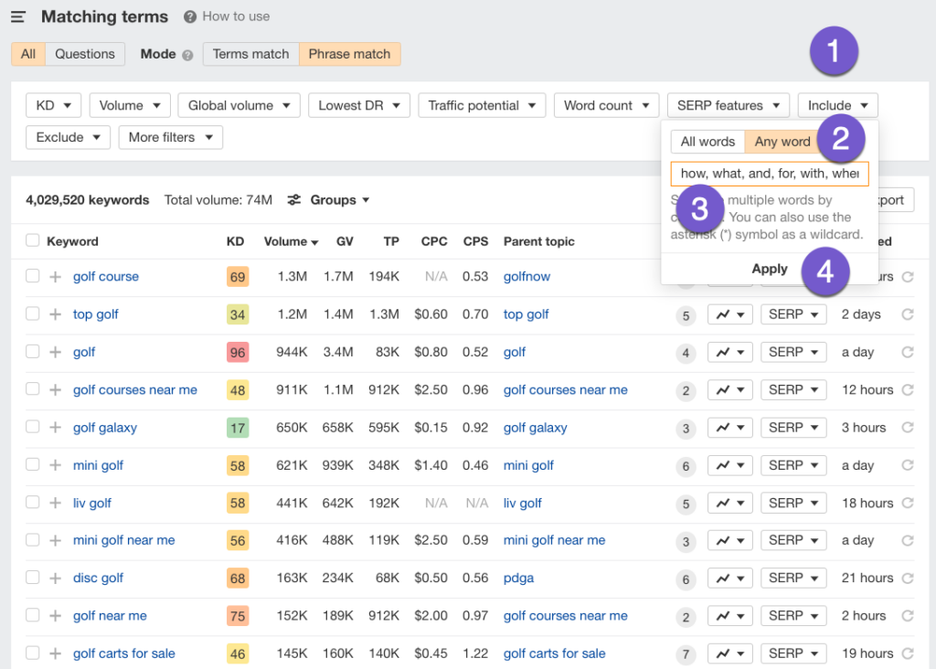
Task: Open the pdga parent topic link
Action: tap(518, 579)
